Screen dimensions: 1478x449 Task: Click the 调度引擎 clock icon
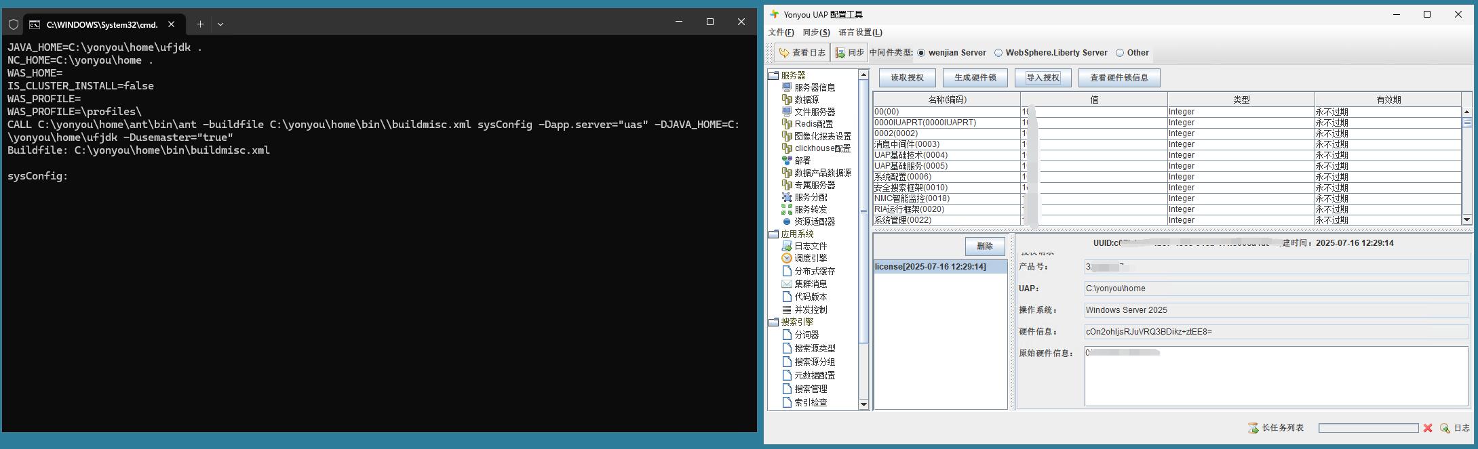tap(787, 258)
